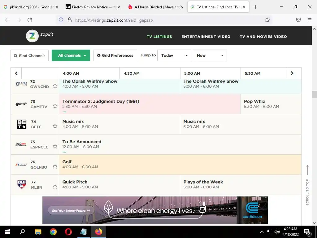The width and height of the screenshot is (317, 238).
Task: Open Quick Pitch listing
Action: click(x=119, y=185)
